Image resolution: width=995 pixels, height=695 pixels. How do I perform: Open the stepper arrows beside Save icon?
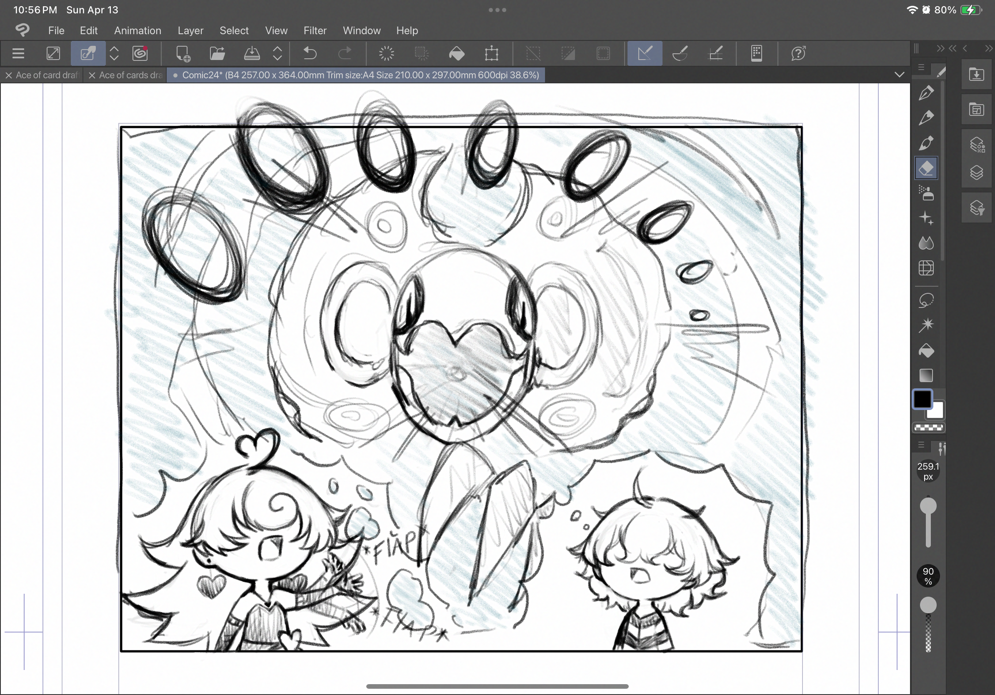click(277, 54)
